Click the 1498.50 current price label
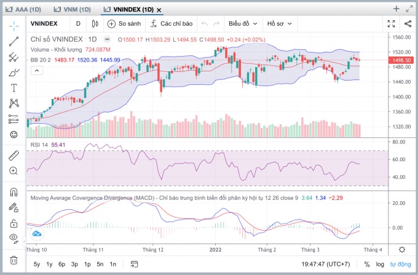The image size is (418, 275). [x=401, y=60]
